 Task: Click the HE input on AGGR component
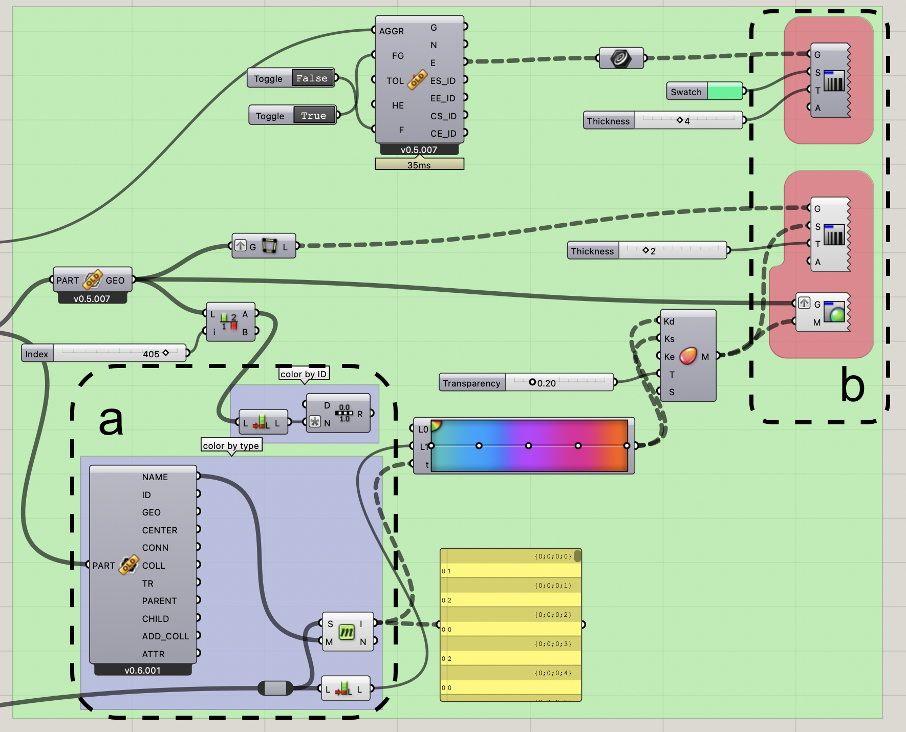(x=398, y=105)
